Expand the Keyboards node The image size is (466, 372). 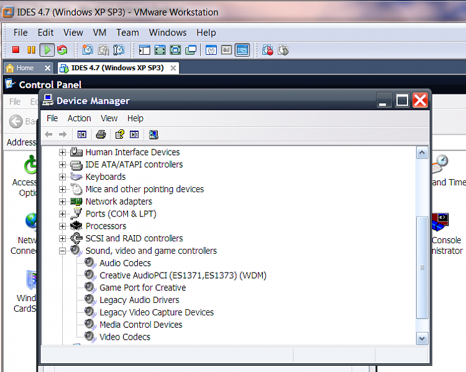(62, 177)
